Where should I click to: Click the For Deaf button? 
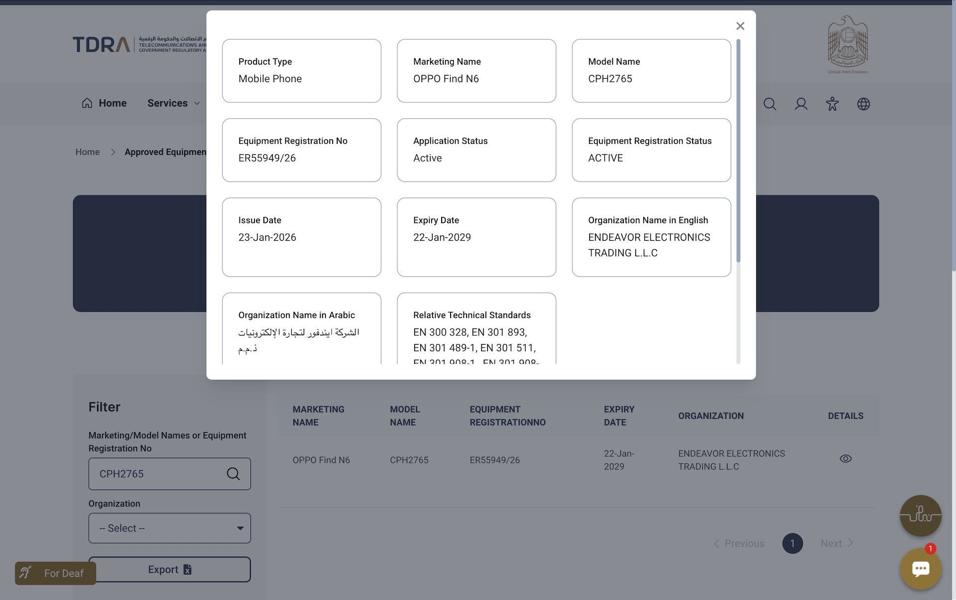click(x=55, y=573)
